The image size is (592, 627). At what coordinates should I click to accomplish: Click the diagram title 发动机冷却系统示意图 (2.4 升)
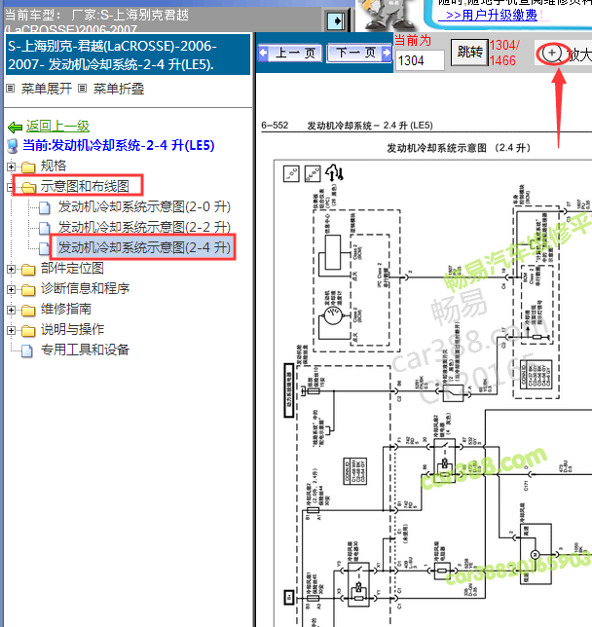pos(459,148)
